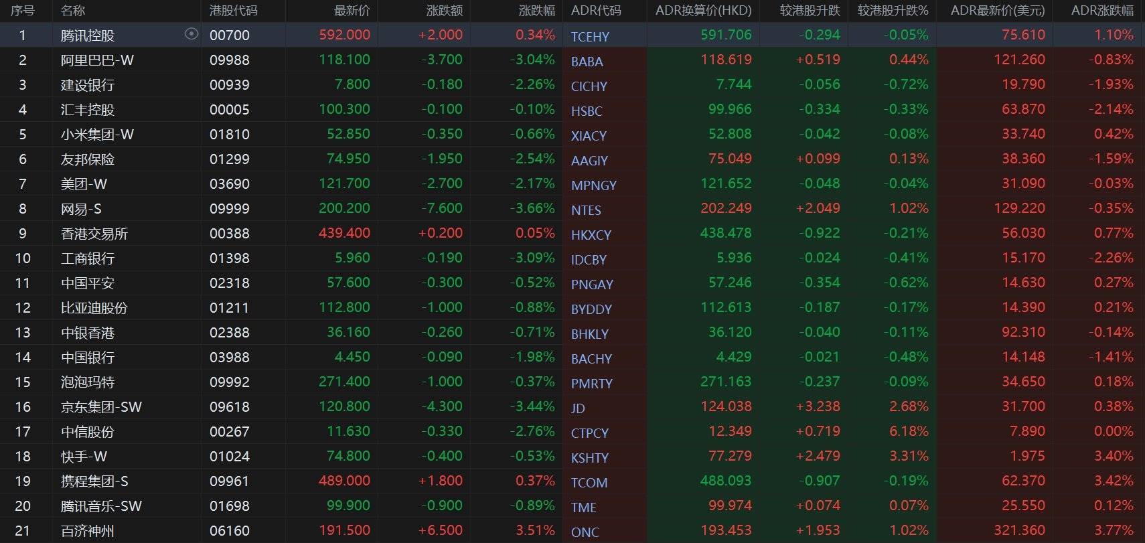This screenshot has height=543, width=1145.
Task: Select the 快手-W stock name
Action: tap(84, 457)
